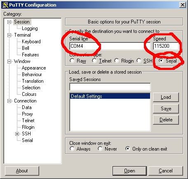Open the Translation category

click(x=33, y=81)
